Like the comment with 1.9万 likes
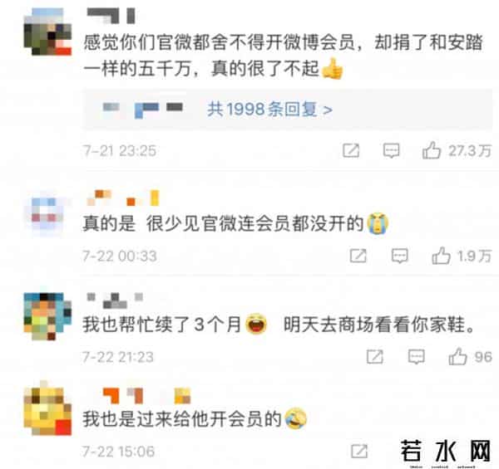 click(441, 256)
